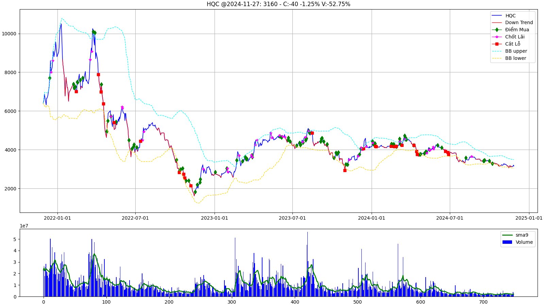This screenshot has height=306, width=544.
Task: Click the green diamond legend marker
Action: point(497,30)
